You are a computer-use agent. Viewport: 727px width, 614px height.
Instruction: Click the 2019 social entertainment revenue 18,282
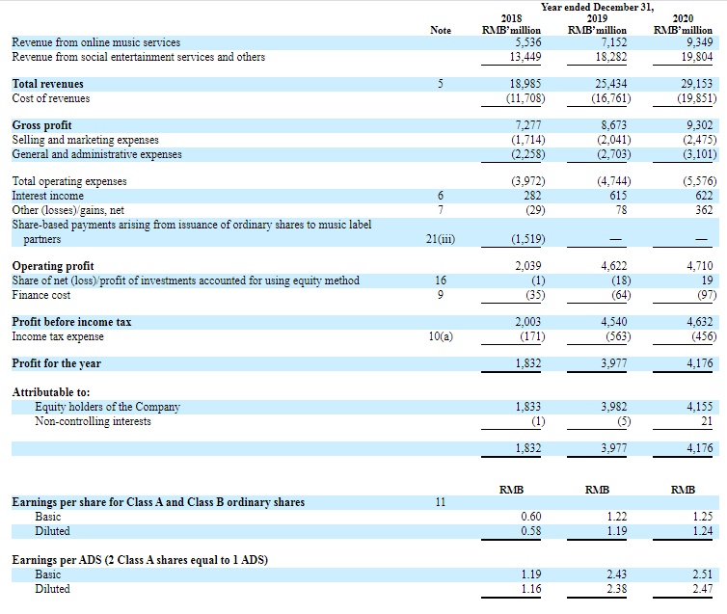pos(611,57)
